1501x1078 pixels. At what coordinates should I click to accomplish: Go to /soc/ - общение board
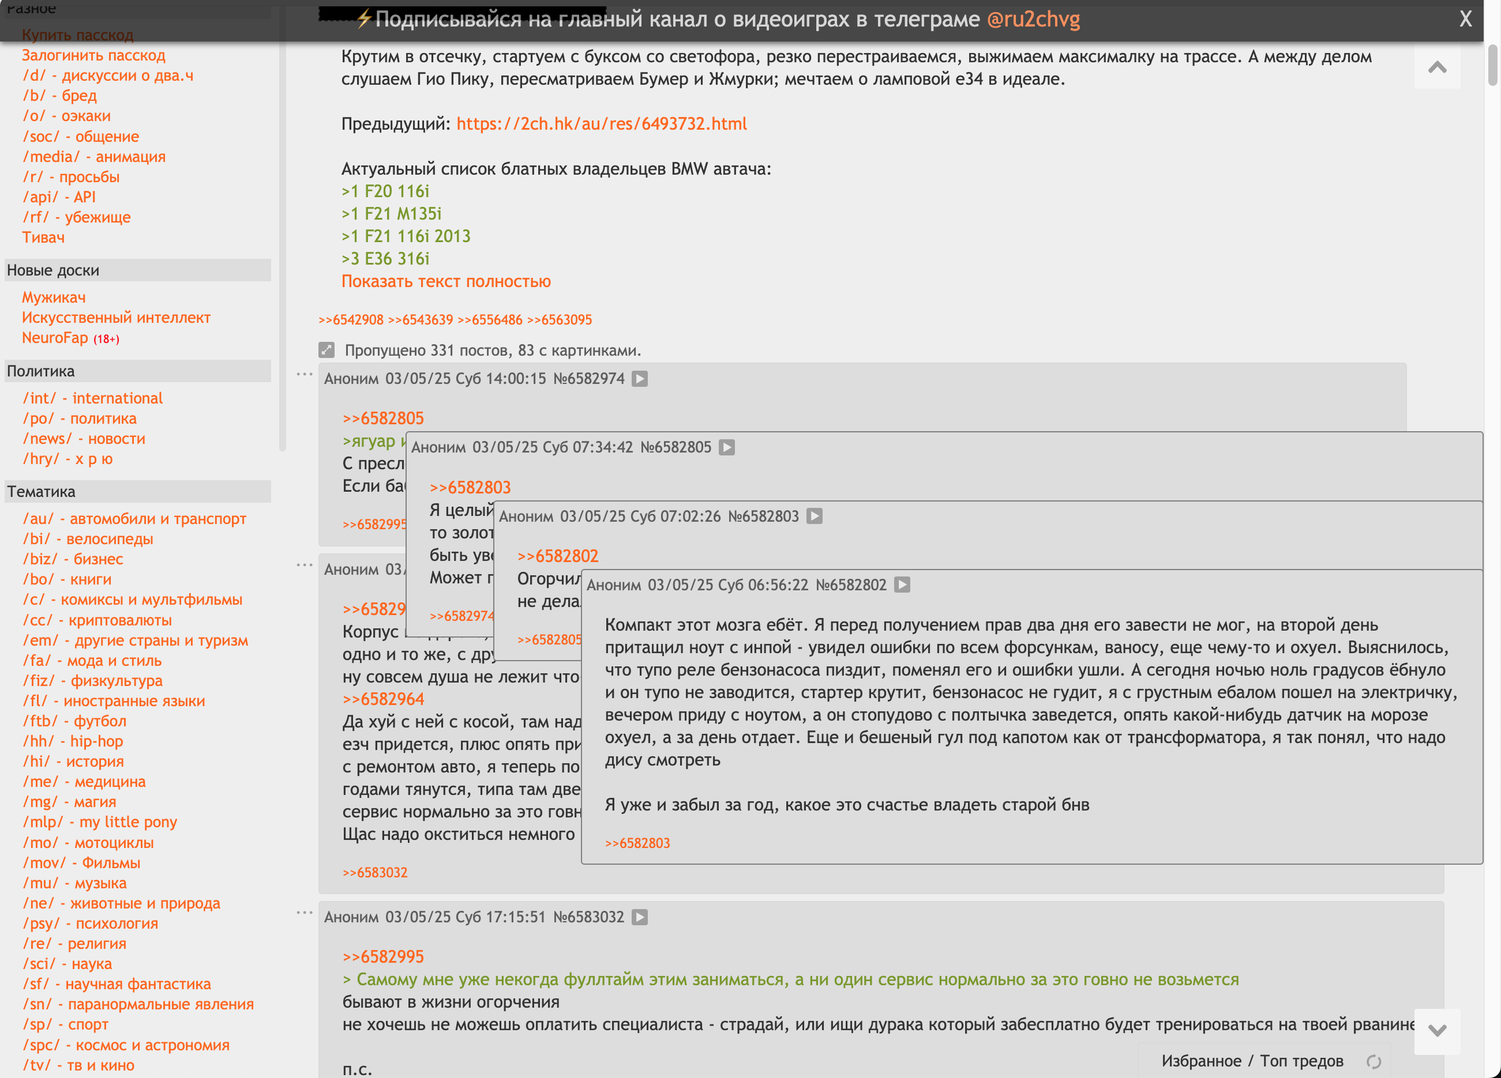click(81, 136)
